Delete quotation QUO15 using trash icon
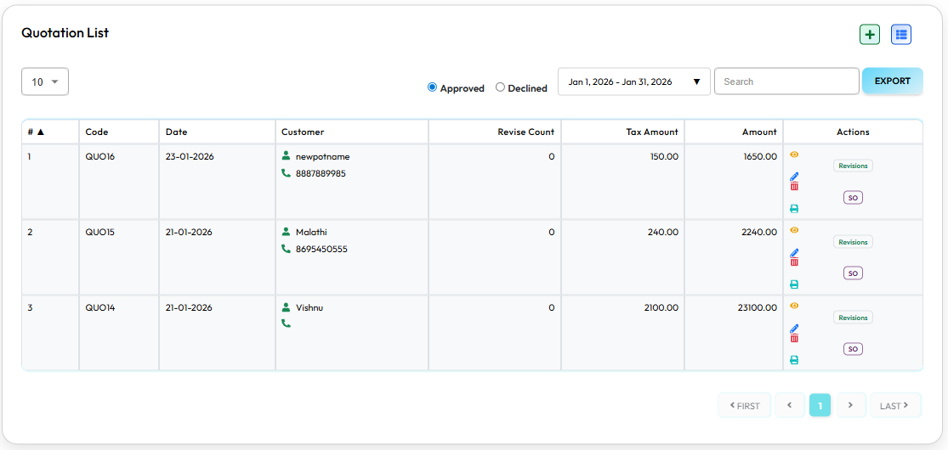948x450 pixels. [794, 262]
